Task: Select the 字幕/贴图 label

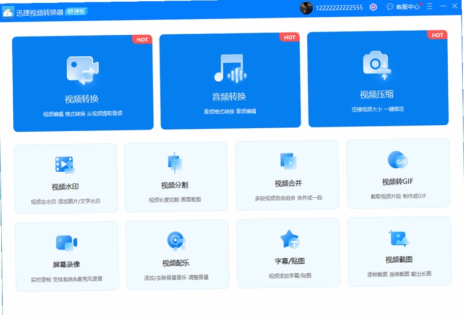Action: (289, 261)
